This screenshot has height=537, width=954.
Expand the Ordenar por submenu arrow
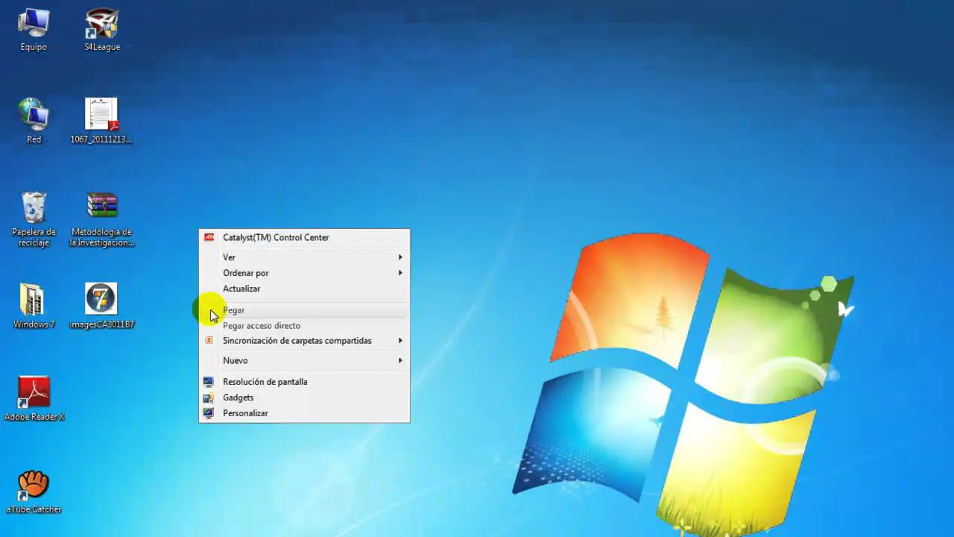tap(400, 273)
